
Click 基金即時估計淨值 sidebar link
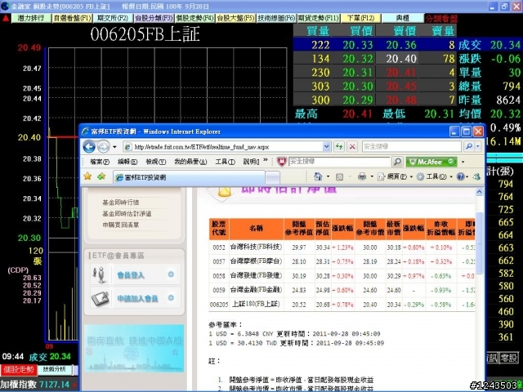click(127, 214)
